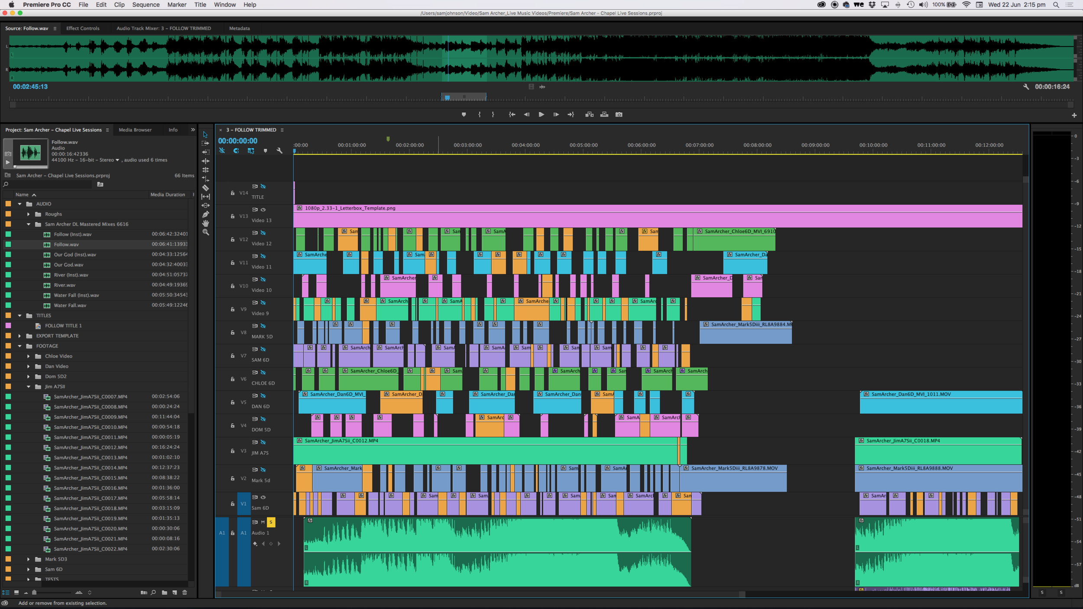The image size is (1083, 609).
Task: Click the Overwrite edit button
Action: 604,114
